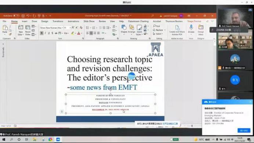Open the Arrange tool

(131, 27)
